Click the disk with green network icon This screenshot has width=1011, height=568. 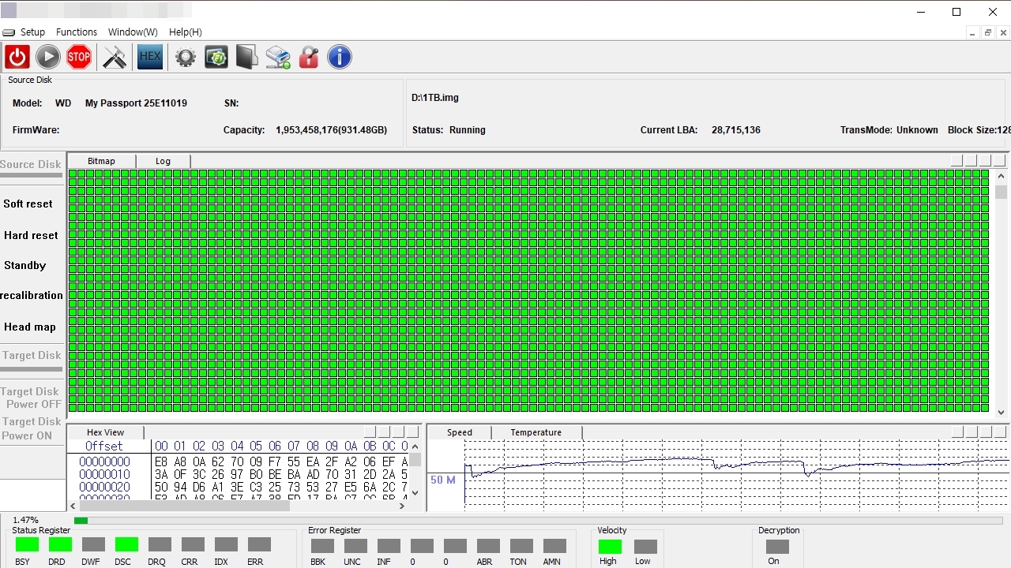(x=278, y=57)
